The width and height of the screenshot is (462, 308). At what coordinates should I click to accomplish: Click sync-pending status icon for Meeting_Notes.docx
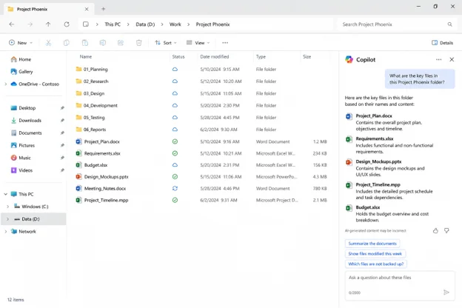click(x=175, y=188)
